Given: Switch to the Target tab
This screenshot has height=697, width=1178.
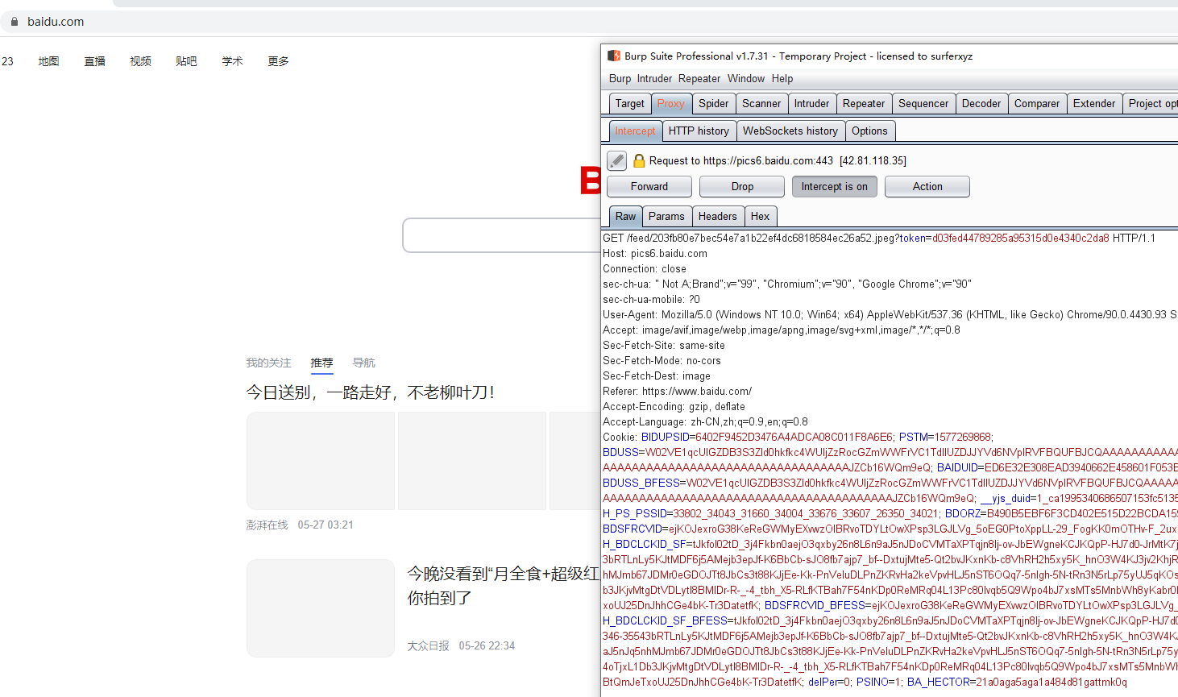Looking at the screenshot, I should tap(629, 104).
